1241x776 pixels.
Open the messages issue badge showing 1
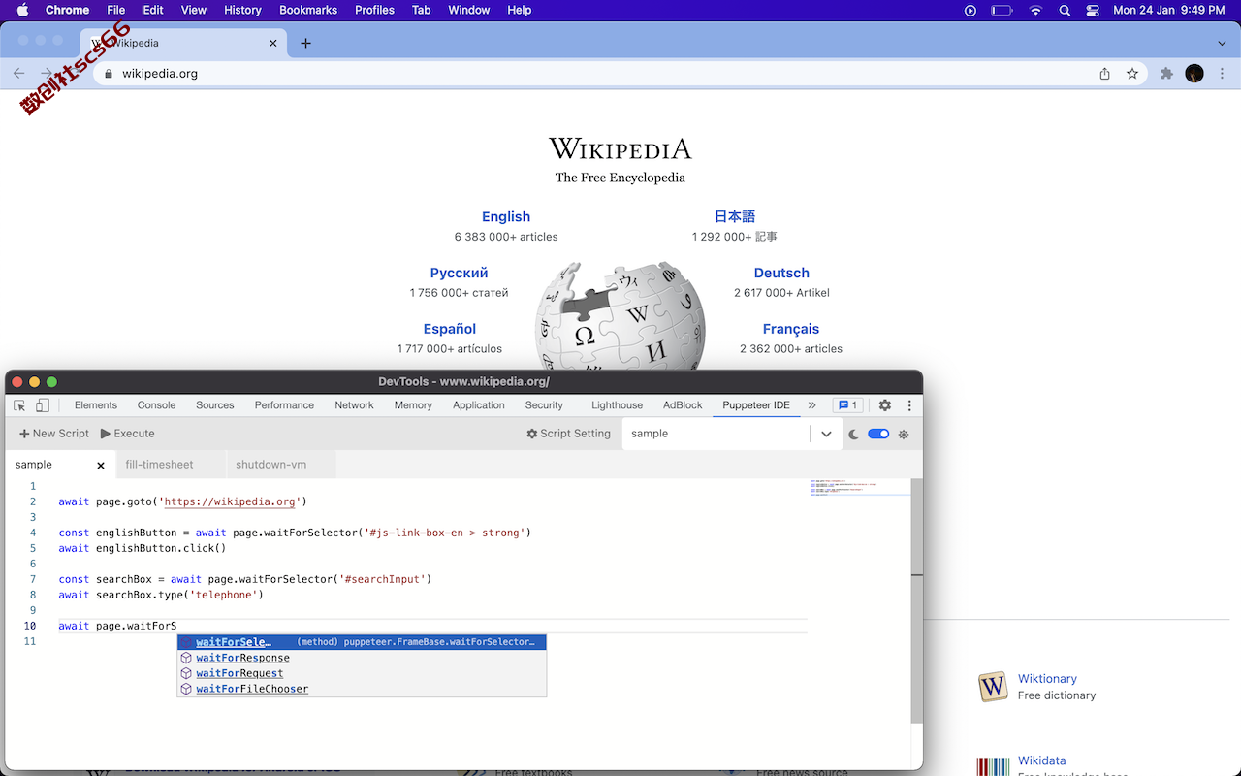pyautogui.click(x=847, y=405)
